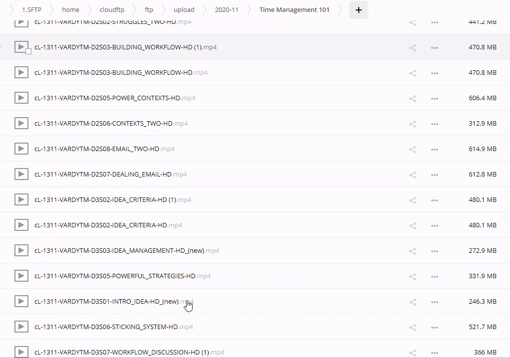Open the 2020-11 breadcrumb folder
This screenshot has width=510, height=358.
[x=227, y=9]
